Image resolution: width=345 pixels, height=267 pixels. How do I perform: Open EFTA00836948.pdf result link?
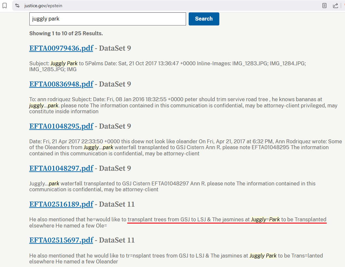coord(61,84)
